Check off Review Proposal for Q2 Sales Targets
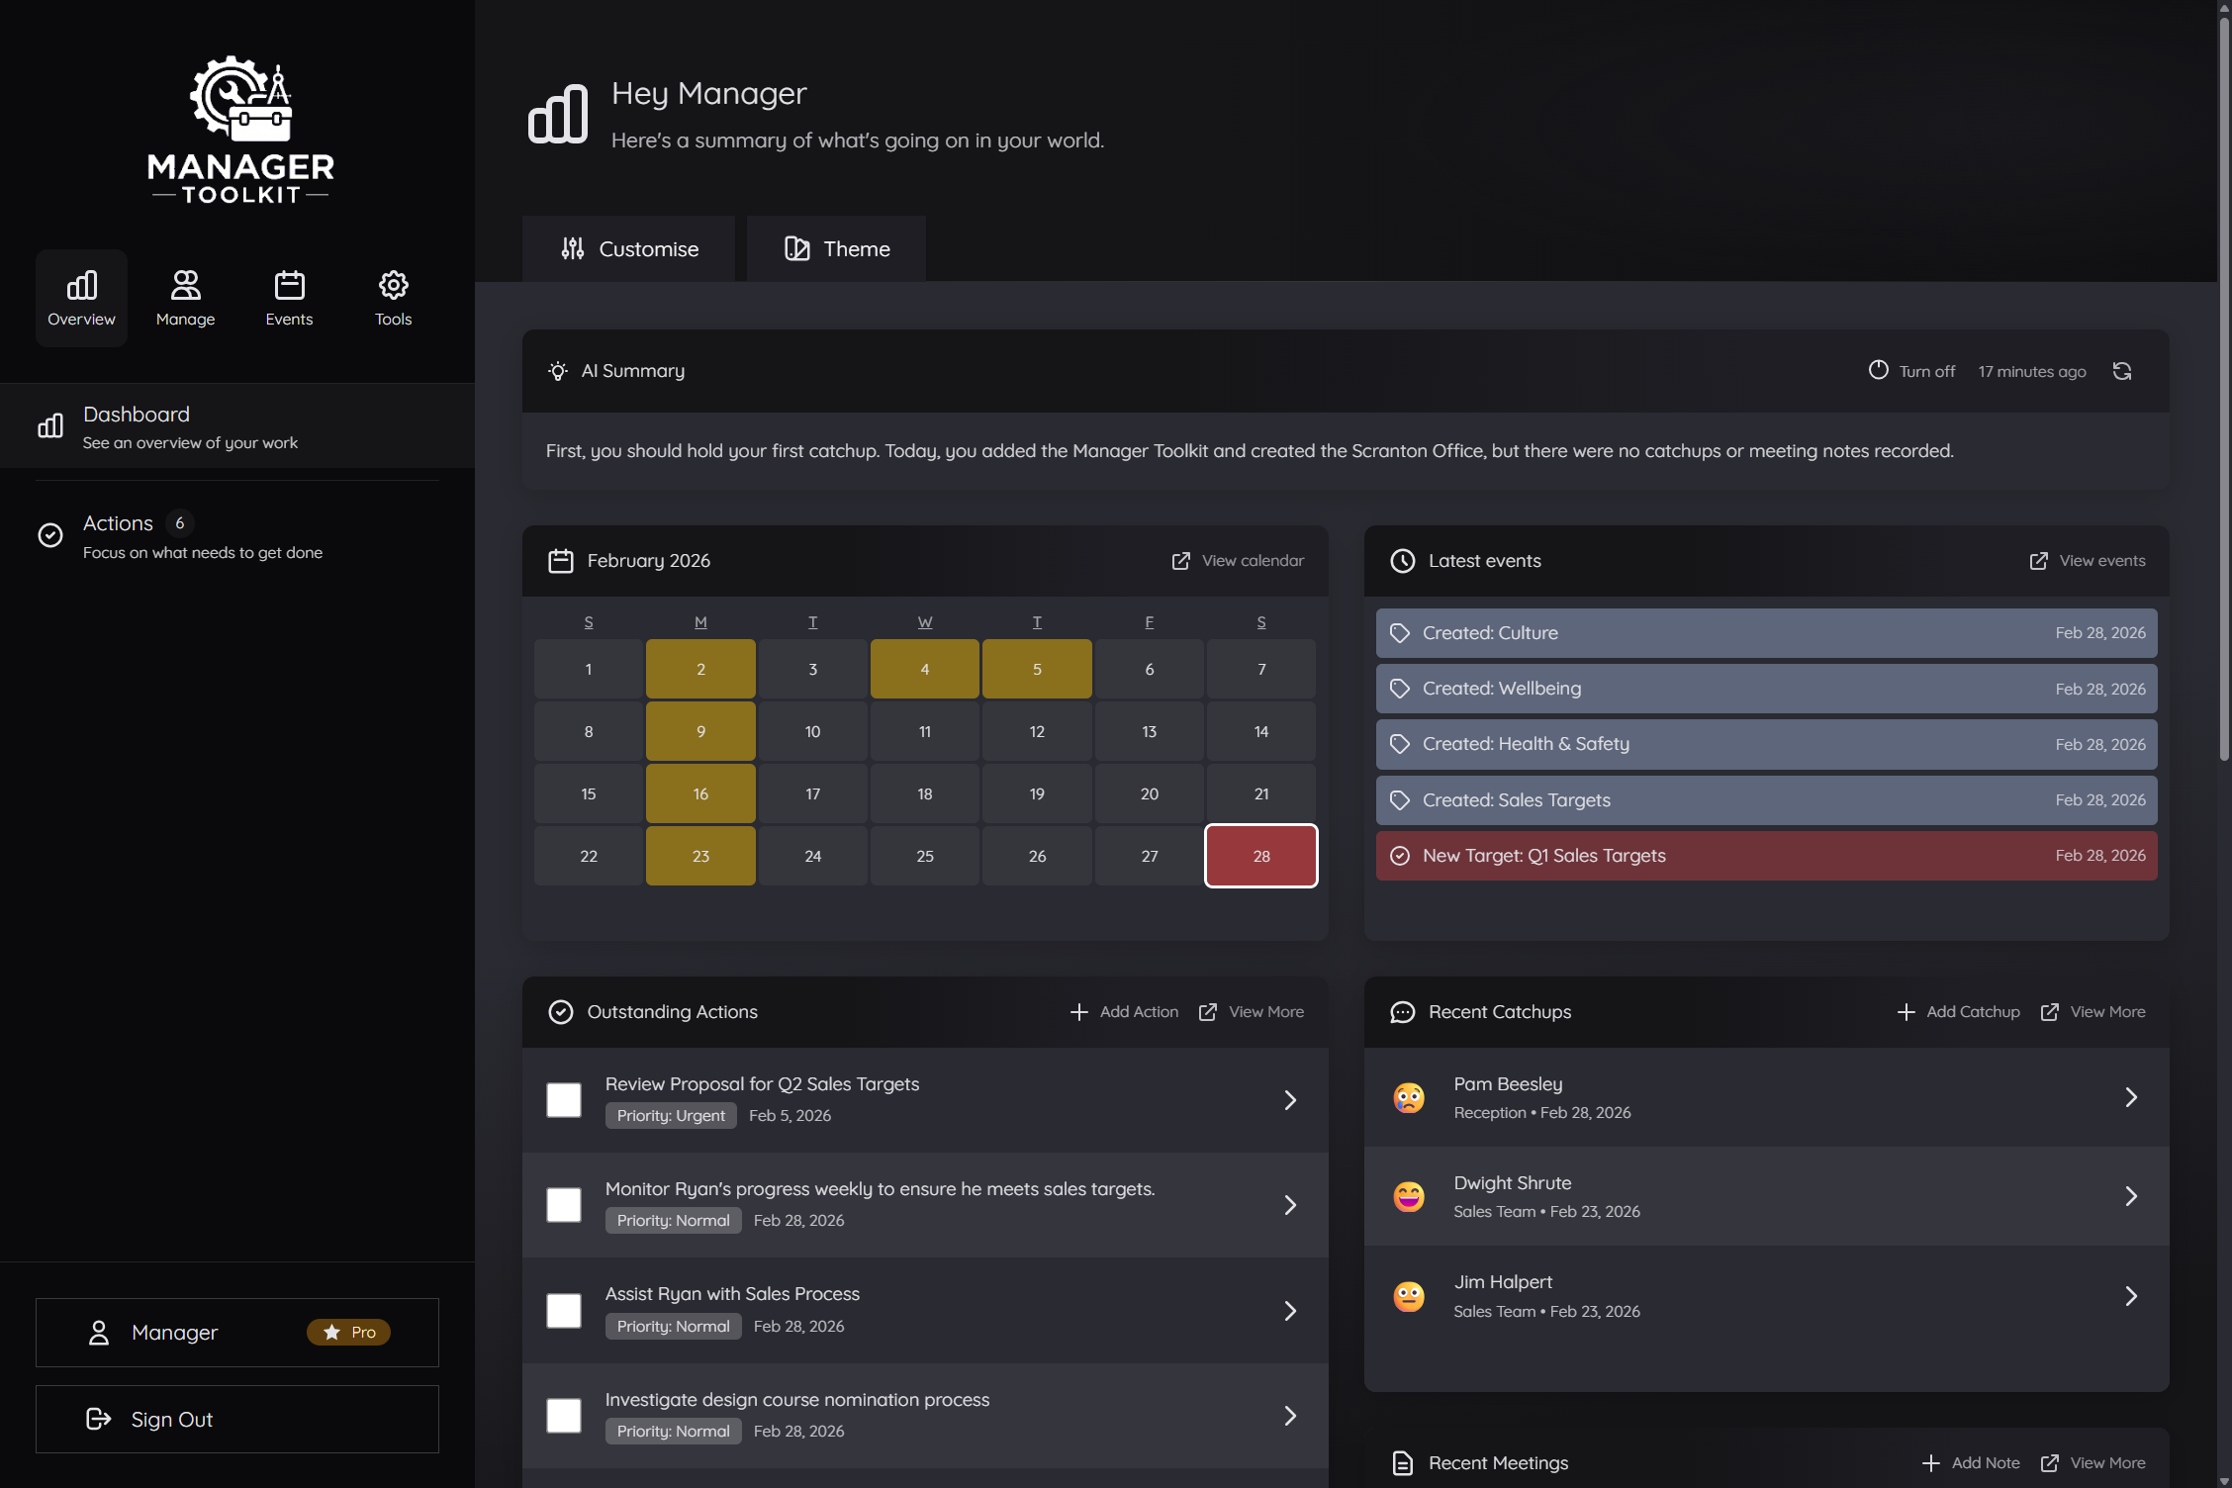 563,1099
